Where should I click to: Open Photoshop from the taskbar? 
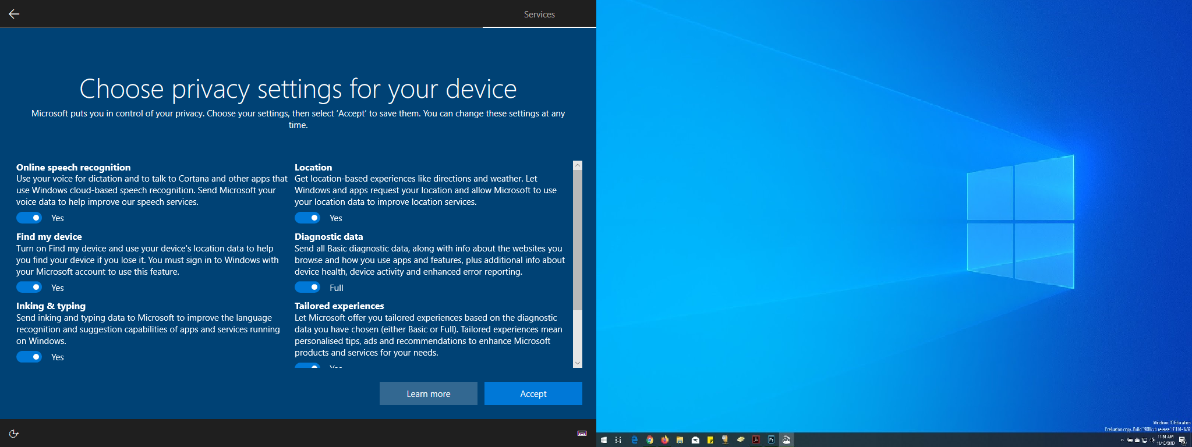(771, 440)
